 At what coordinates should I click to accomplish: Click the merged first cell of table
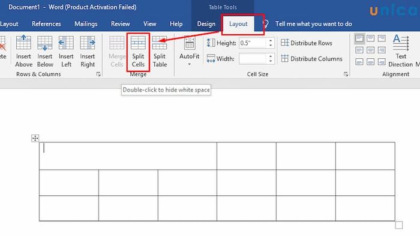128,156
